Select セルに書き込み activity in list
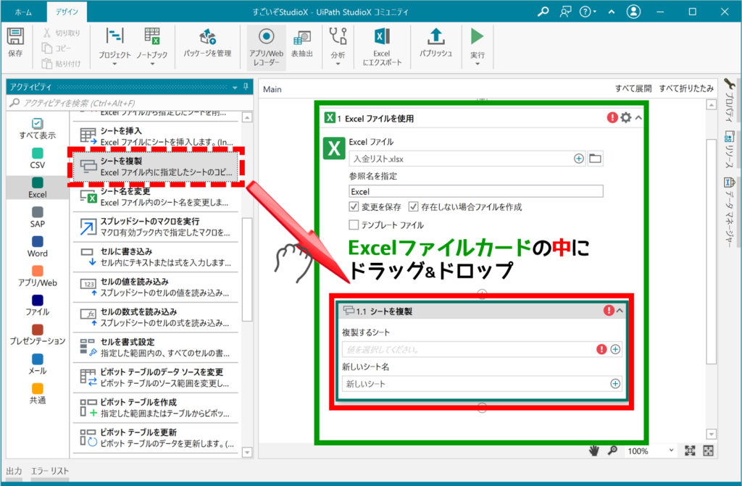The width and height of the screenshot is (742, 486). click(x=155, y=257)
